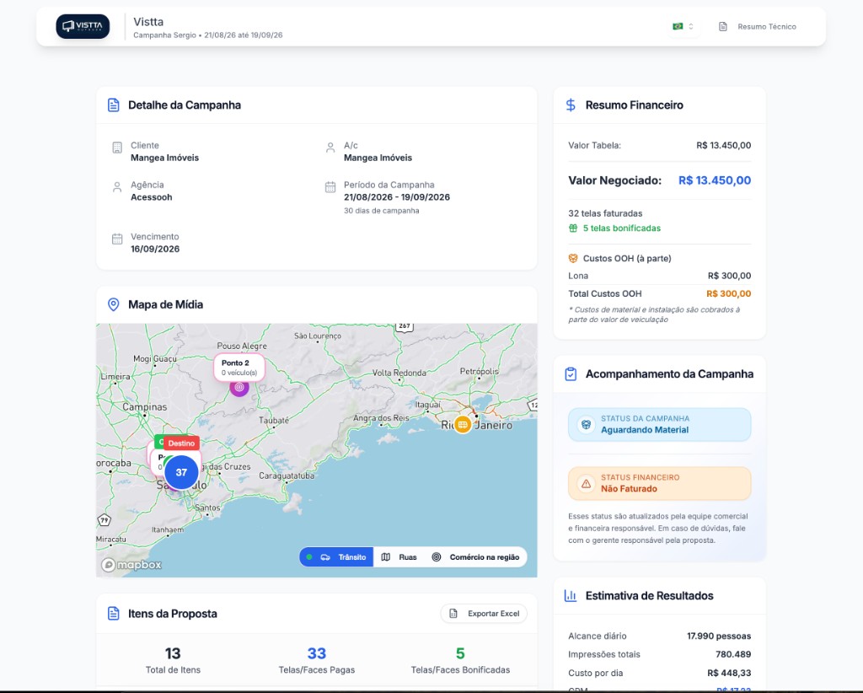Click '17.990 pessoas' Alcance diário value
863x693 pixels.
coord(719,636)
